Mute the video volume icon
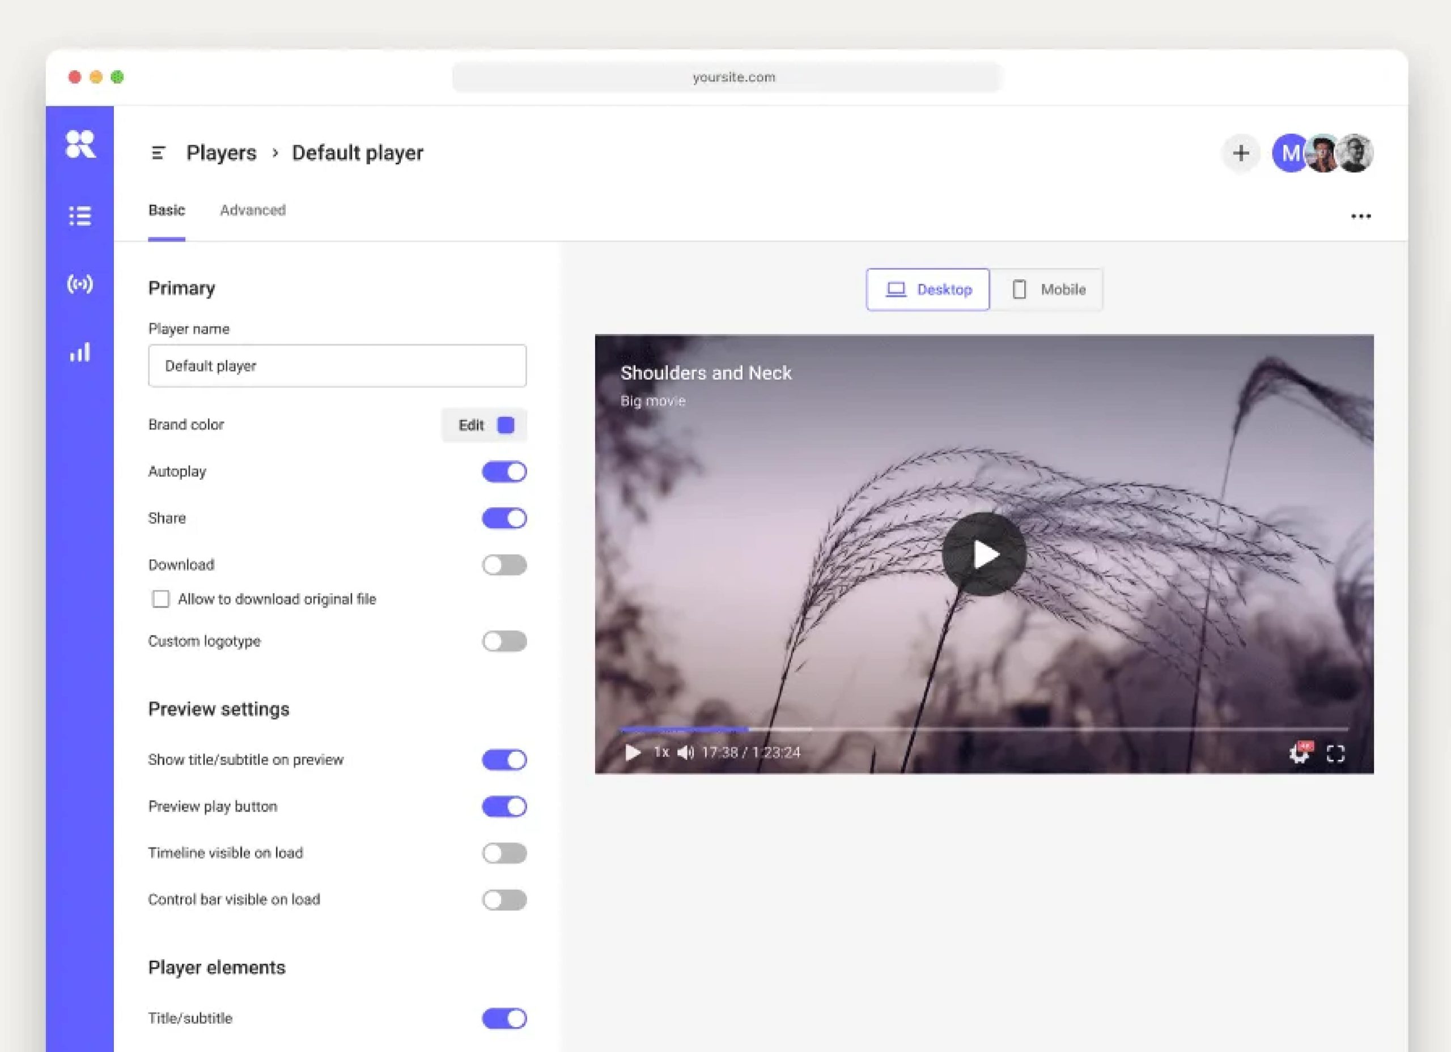The image size is (1451, 1052). point(685,753)
